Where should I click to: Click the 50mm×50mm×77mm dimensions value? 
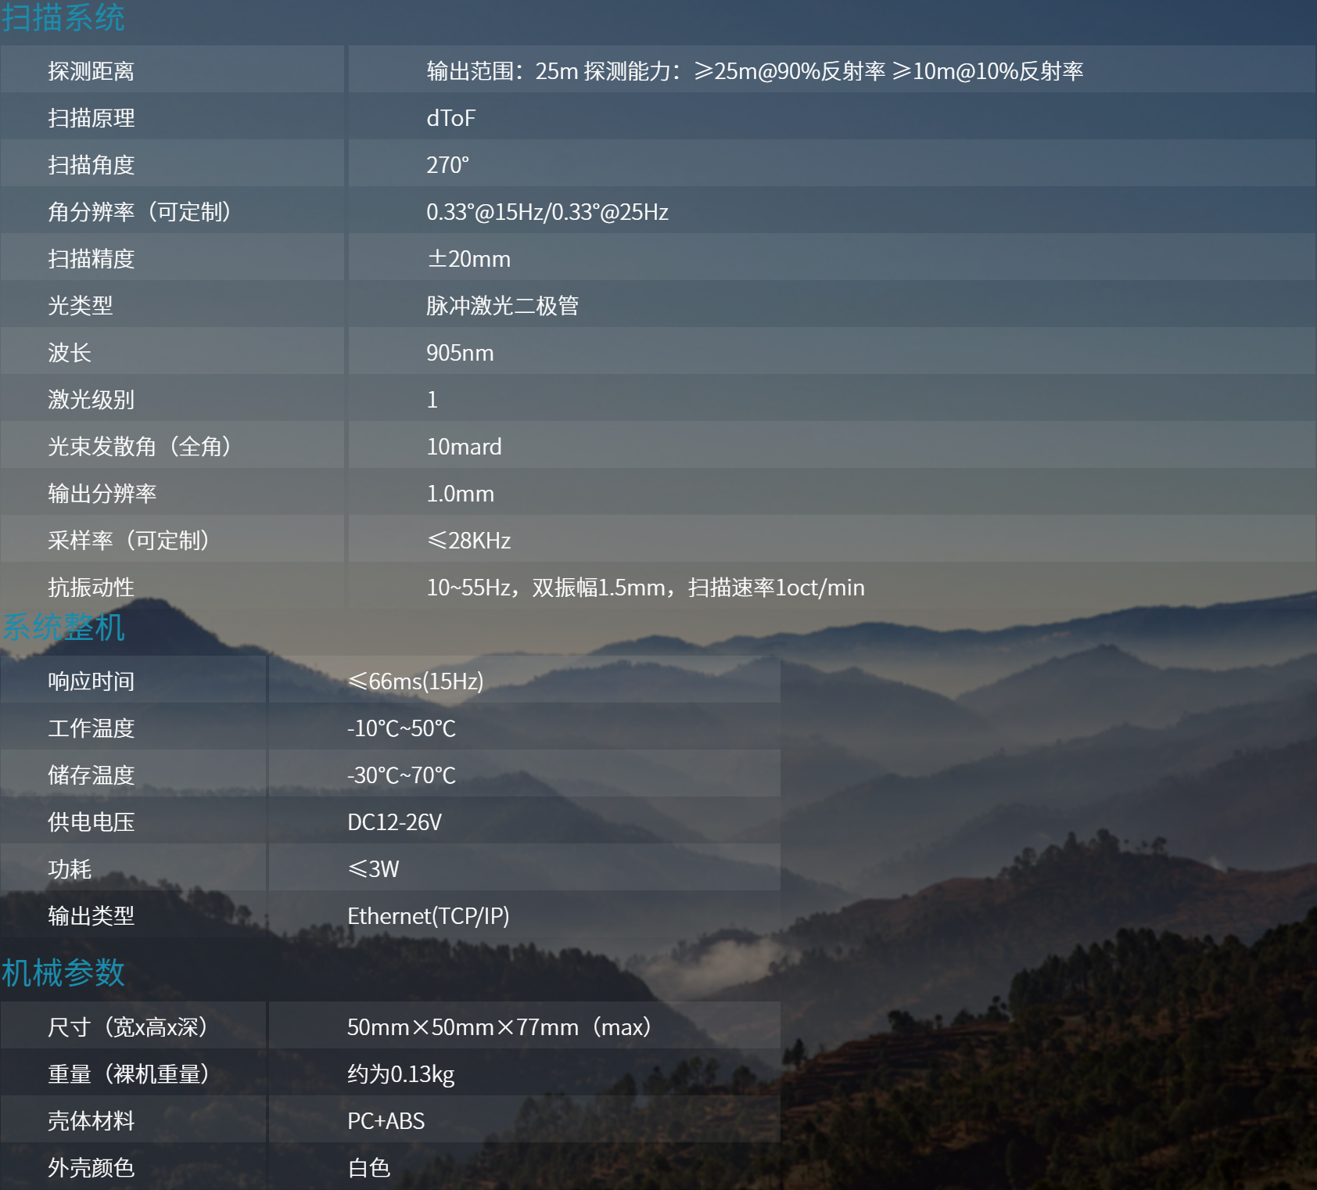click(499, 1027)
